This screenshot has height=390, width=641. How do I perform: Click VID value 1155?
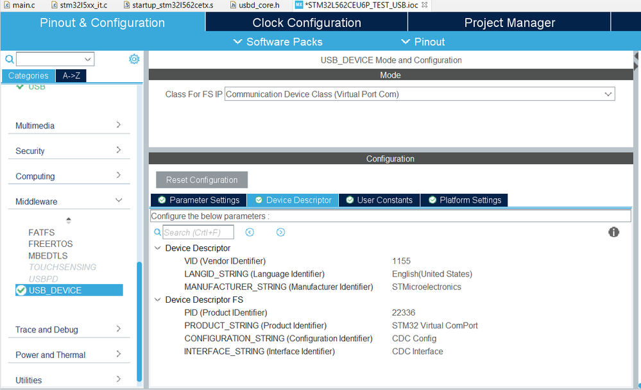tap(401, 261)
